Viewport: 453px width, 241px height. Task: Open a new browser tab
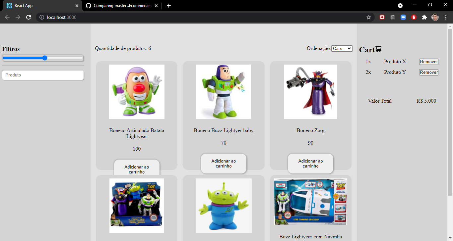[x=169, y=6]
